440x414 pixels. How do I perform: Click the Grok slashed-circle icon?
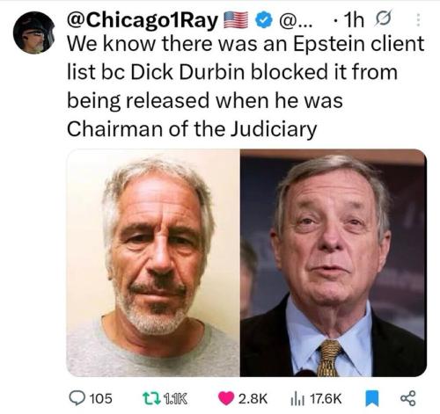pyautogui.click(x=383, y=18)
